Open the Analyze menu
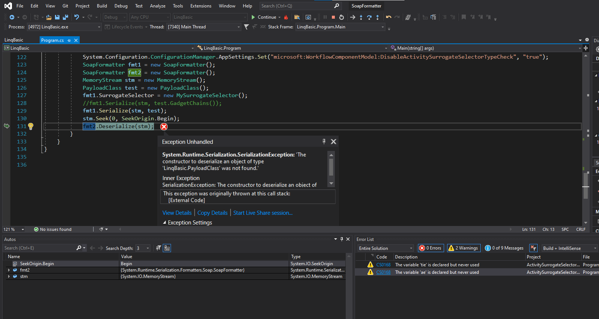Image resolution: width=599 pixels, height=319 pixels. coord(158,6)
